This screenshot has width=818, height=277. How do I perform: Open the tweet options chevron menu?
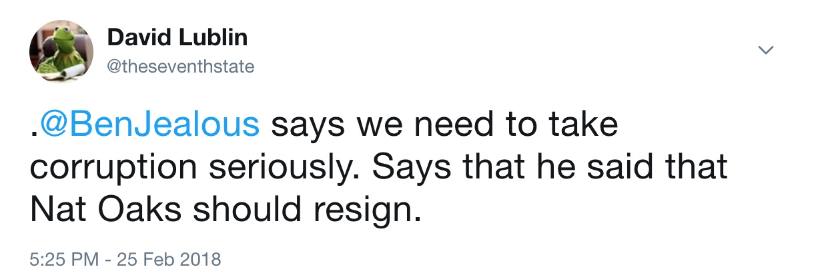(767, 50)
